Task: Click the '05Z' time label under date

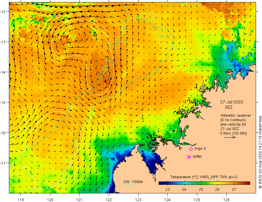Action: 229,107
